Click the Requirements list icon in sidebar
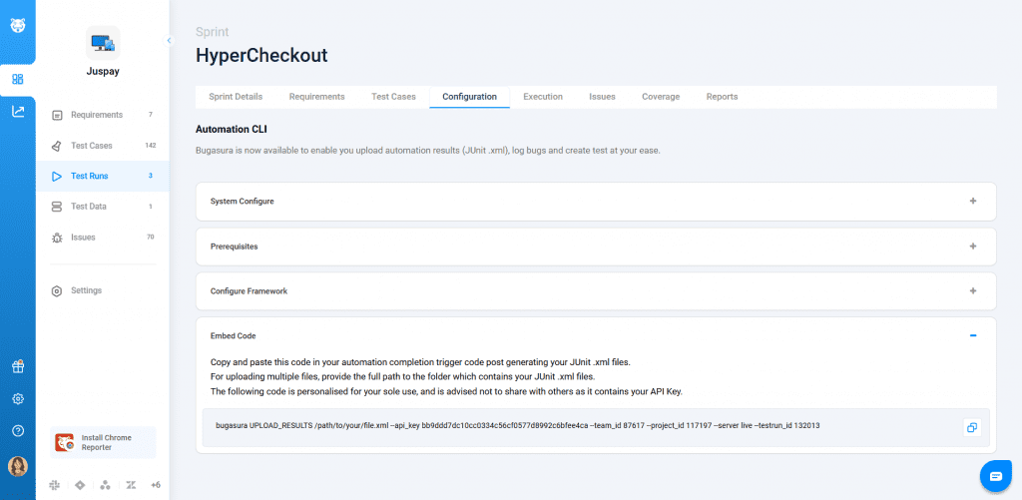1022x500 pixels. [x=57, y=115]
